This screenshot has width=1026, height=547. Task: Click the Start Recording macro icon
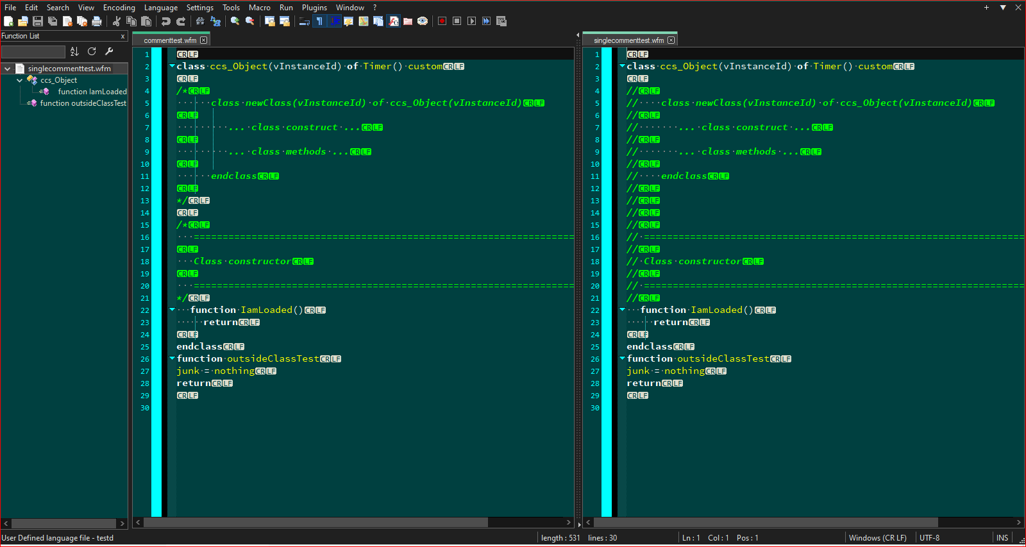(x=442, y=21)
